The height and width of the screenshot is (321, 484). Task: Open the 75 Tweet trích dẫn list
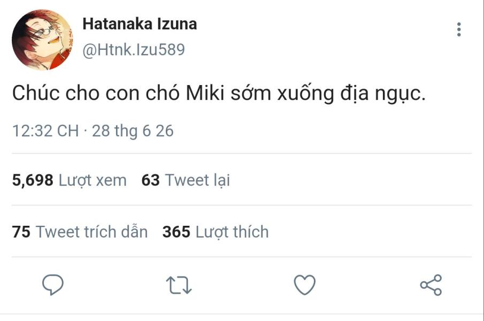click(80, 232)
